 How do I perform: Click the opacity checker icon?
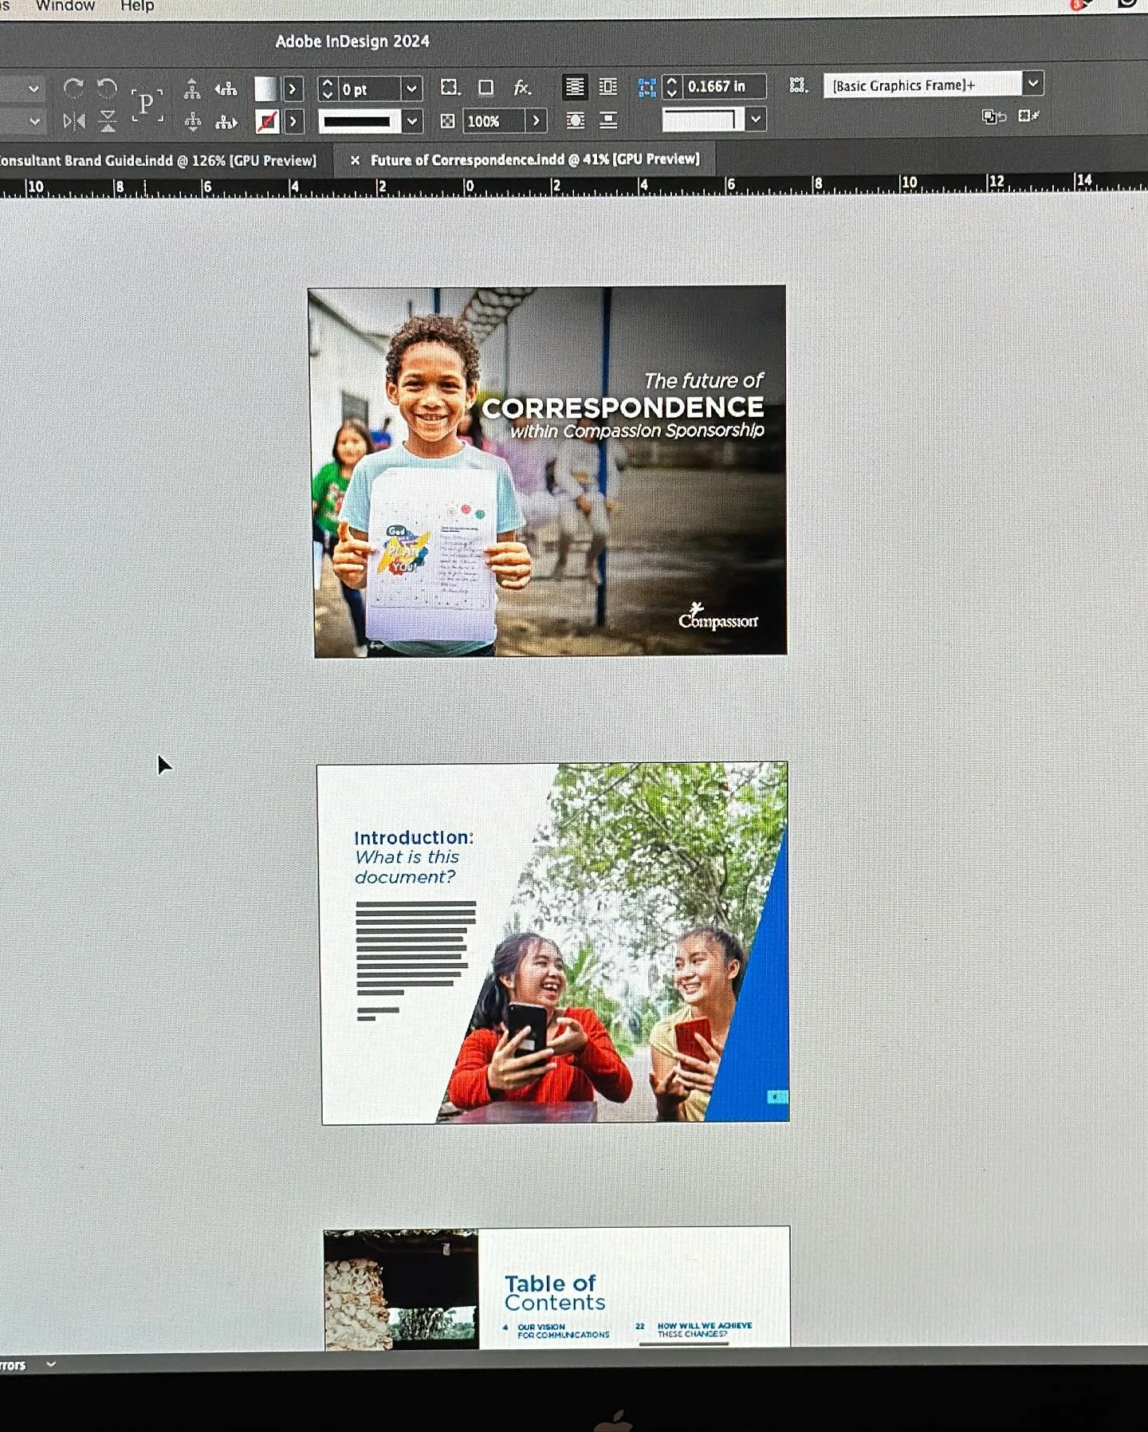(x=448, y=121)
